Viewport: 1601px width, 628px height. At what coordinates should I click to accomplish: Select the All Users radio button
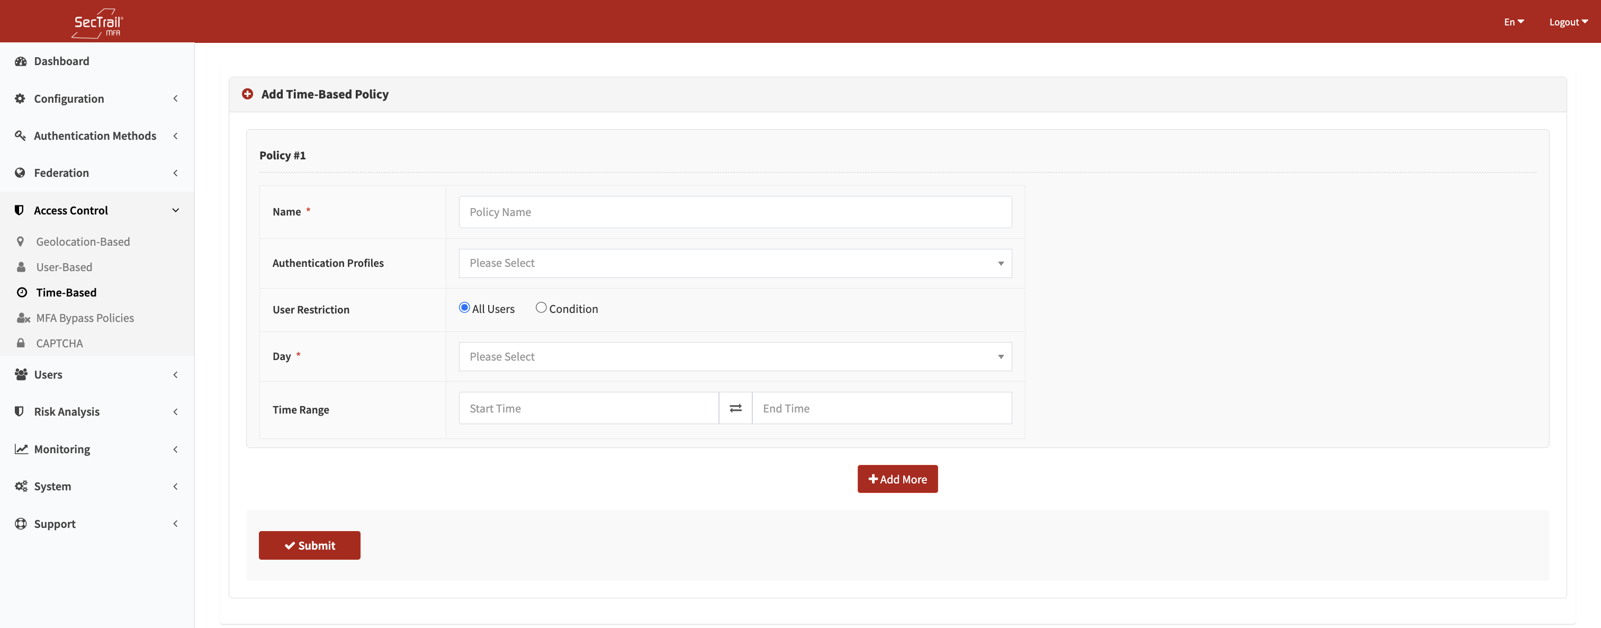(x=464, y=308)
